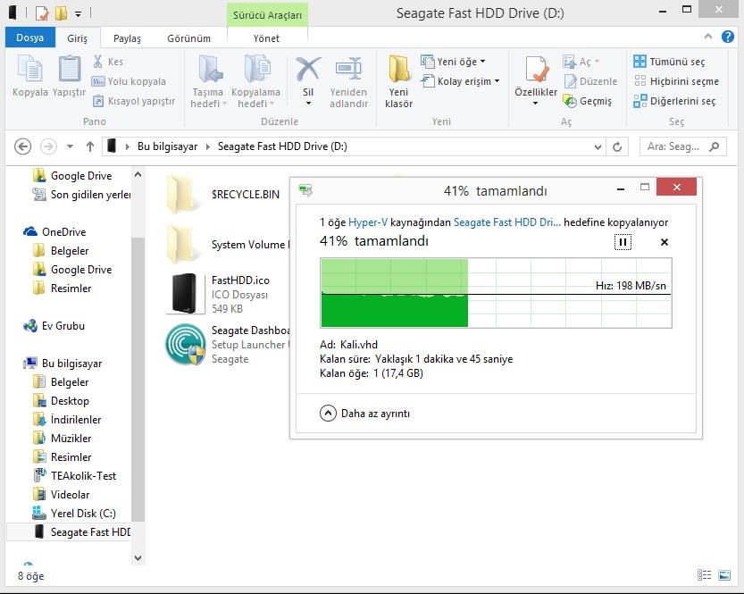Click Diğerlerini seç invert selection
744x594 pixels.
[674, 101]
